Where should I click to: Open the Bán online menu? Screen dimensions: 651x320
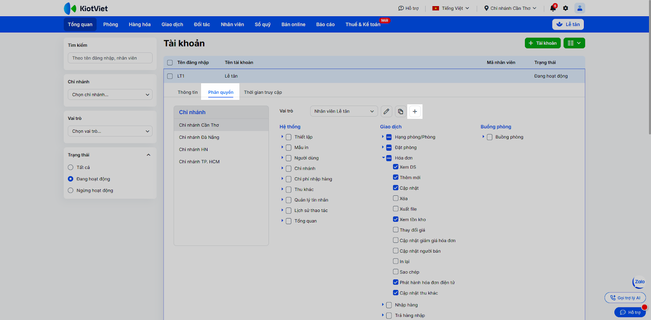point(293,24)
